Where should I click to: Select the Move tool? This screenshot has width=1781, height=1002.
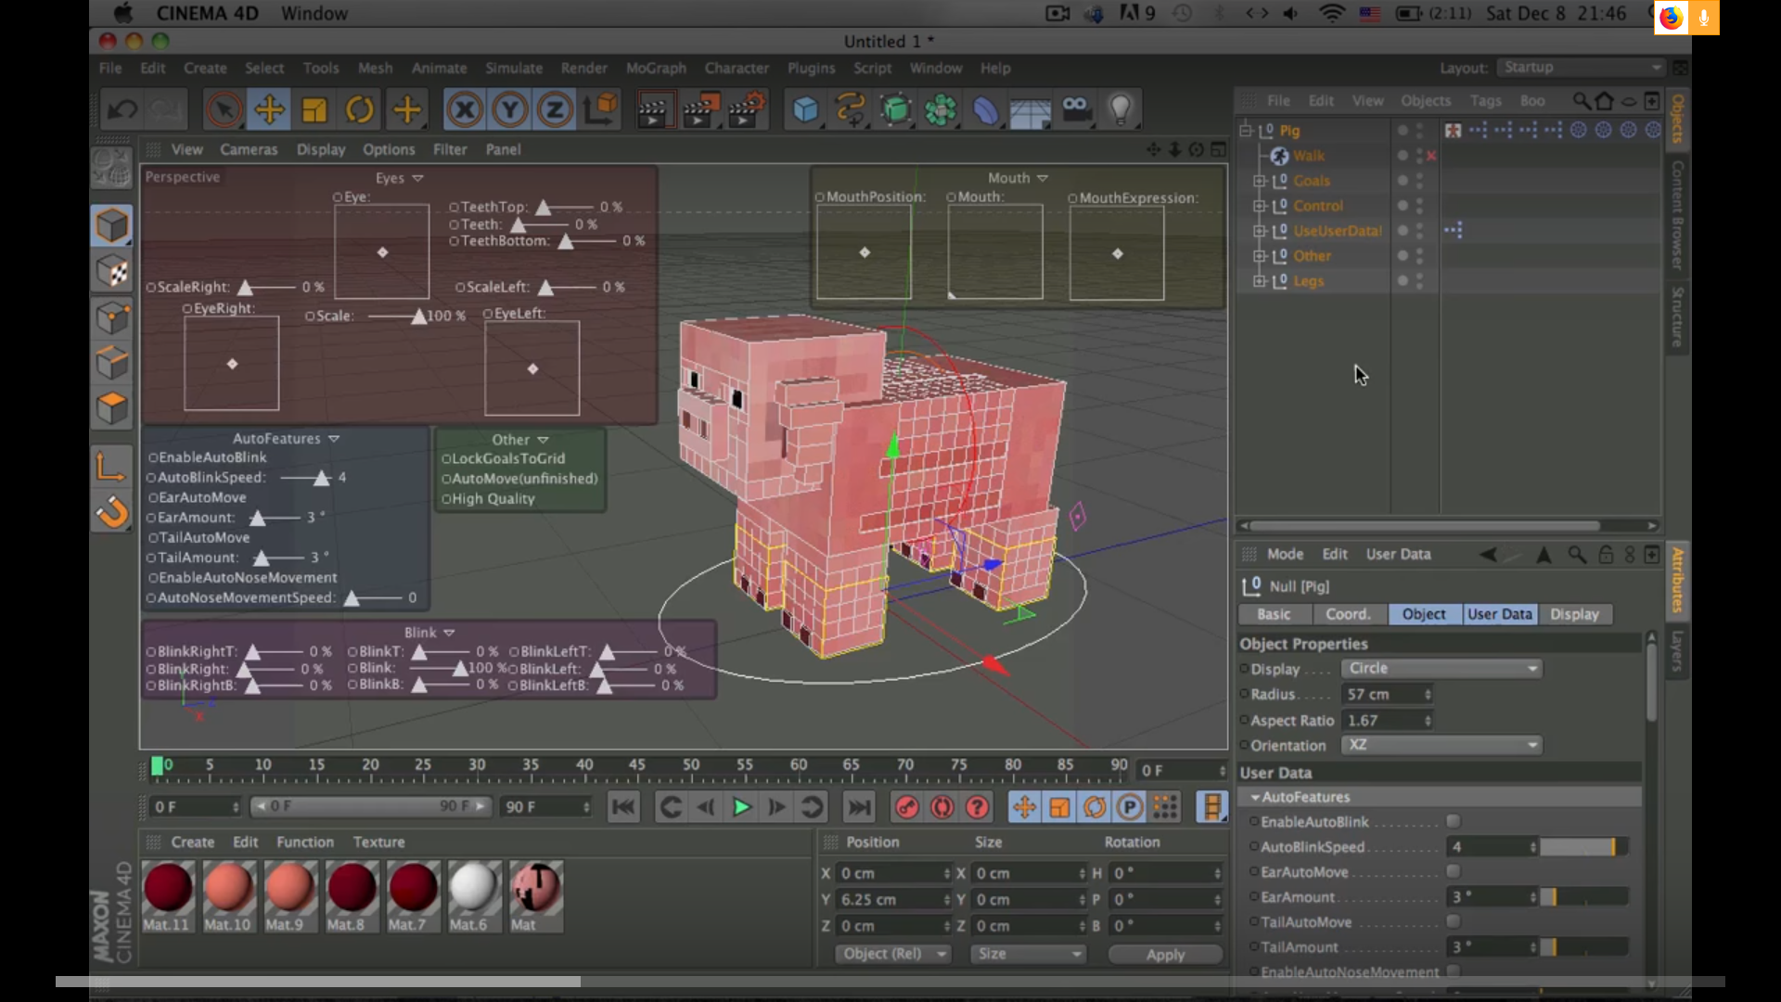[x=269, y=110]
